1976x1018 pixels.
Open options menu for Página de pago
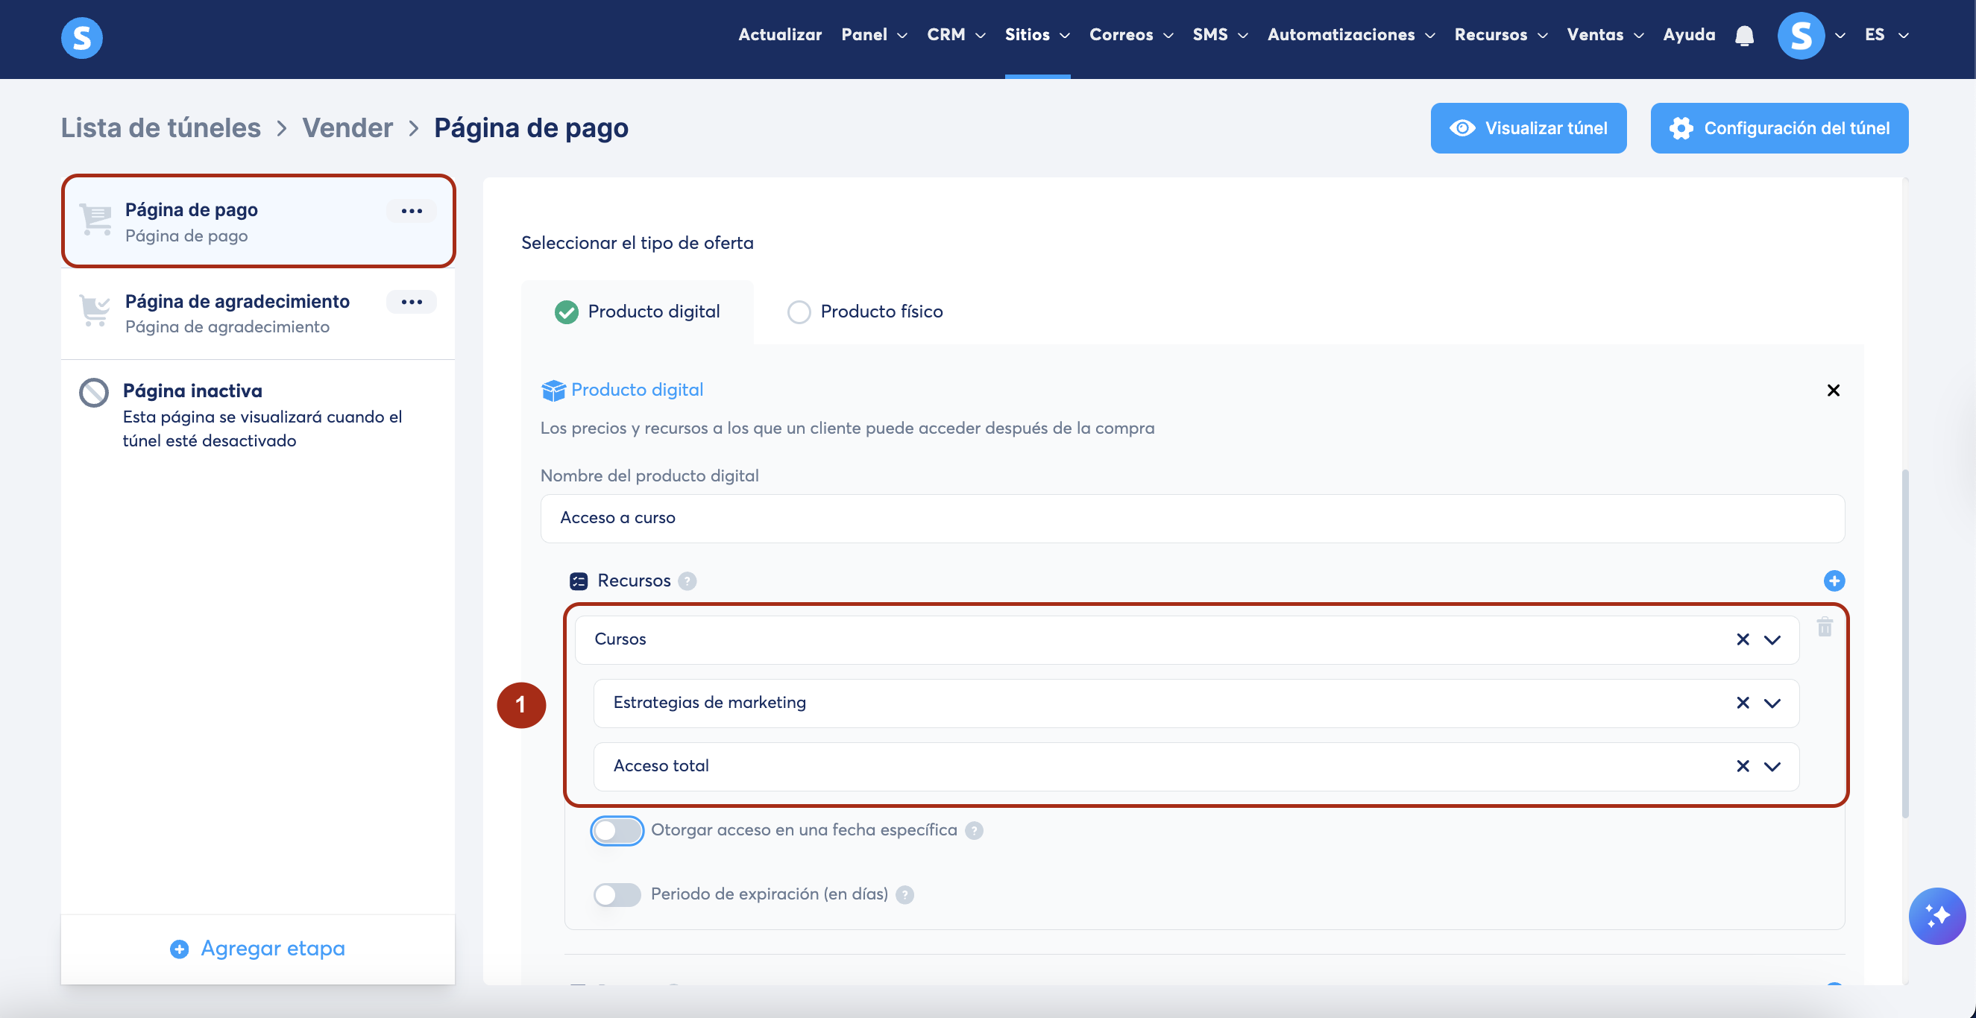411,211
